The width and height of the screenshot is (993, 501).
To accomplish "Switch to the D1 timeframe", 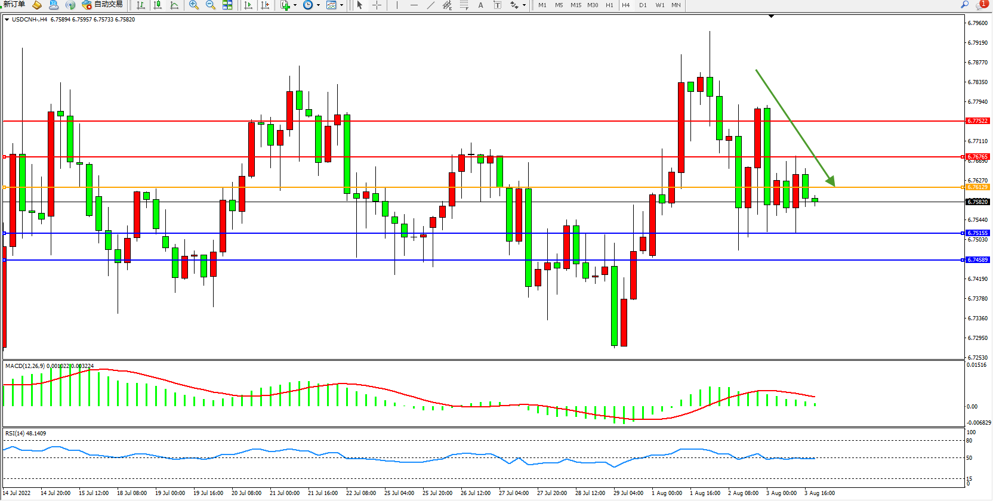I will point(643,5).
